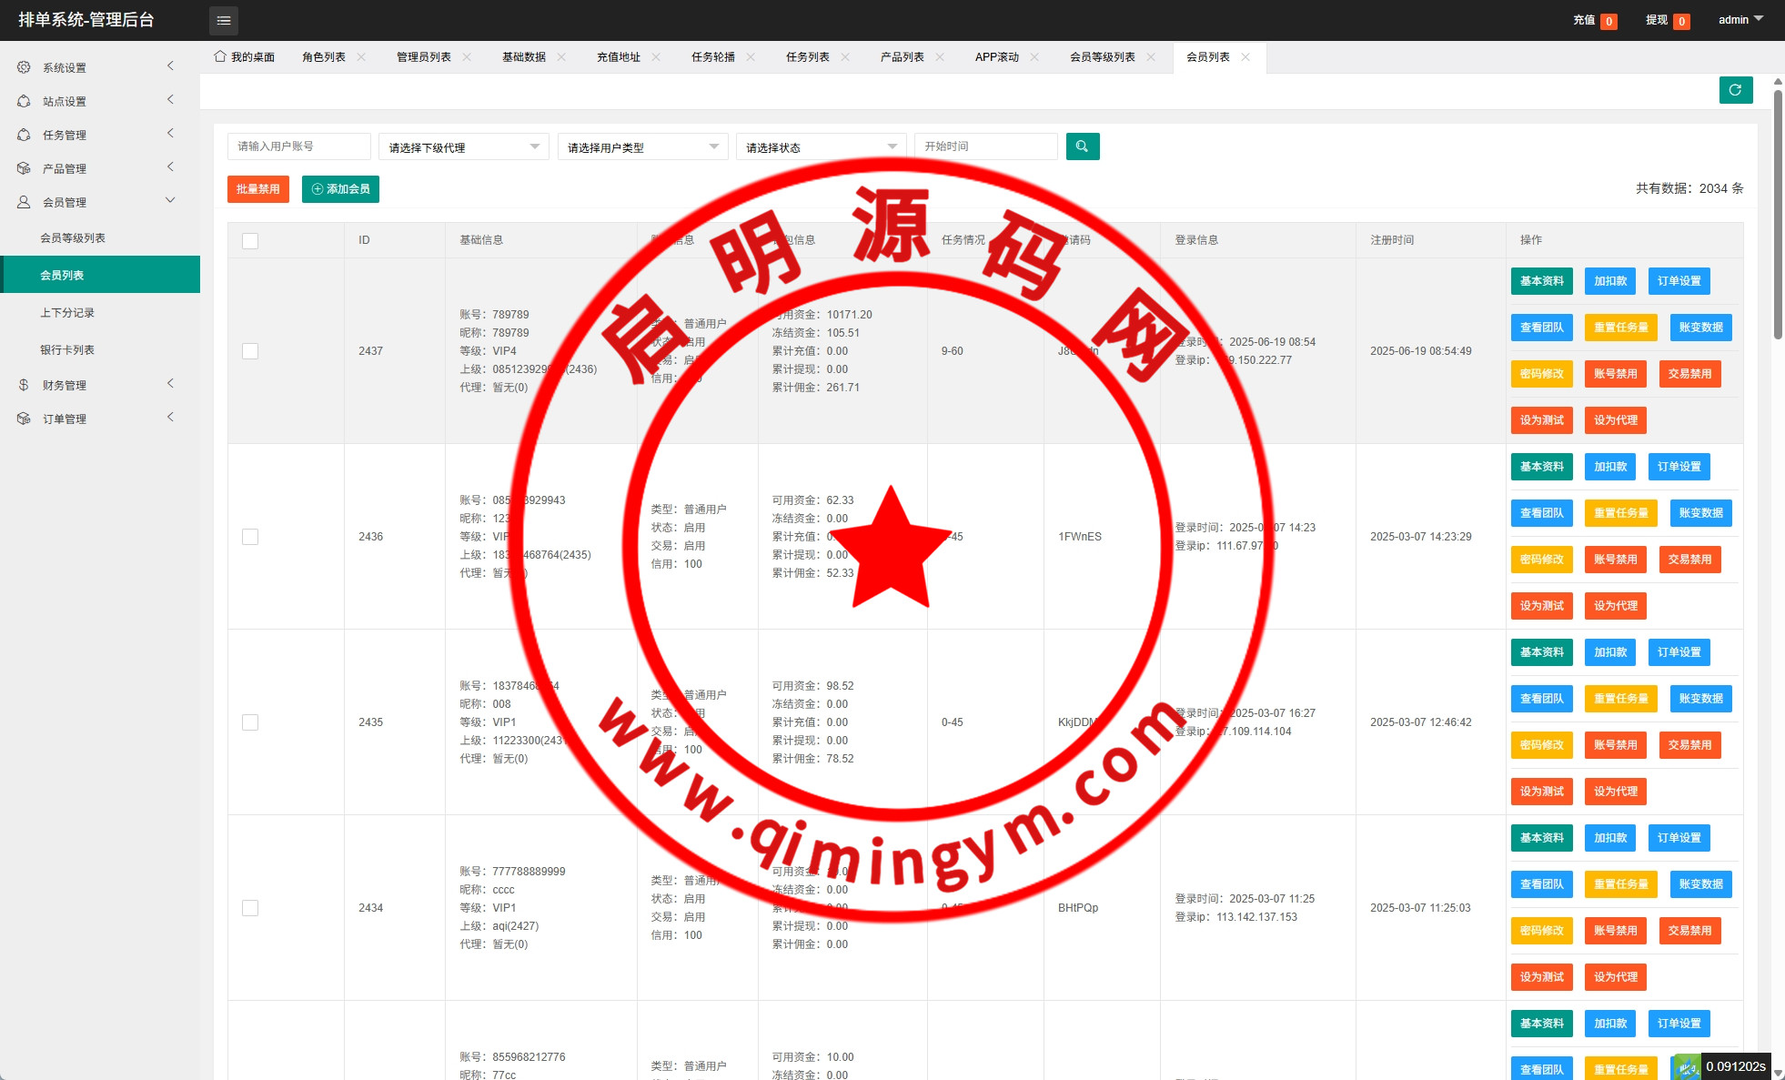This screenshot has width=1785, height=1080.
Task: Open the 请选择下级代理 dropdown
Action: coord(463,147)
